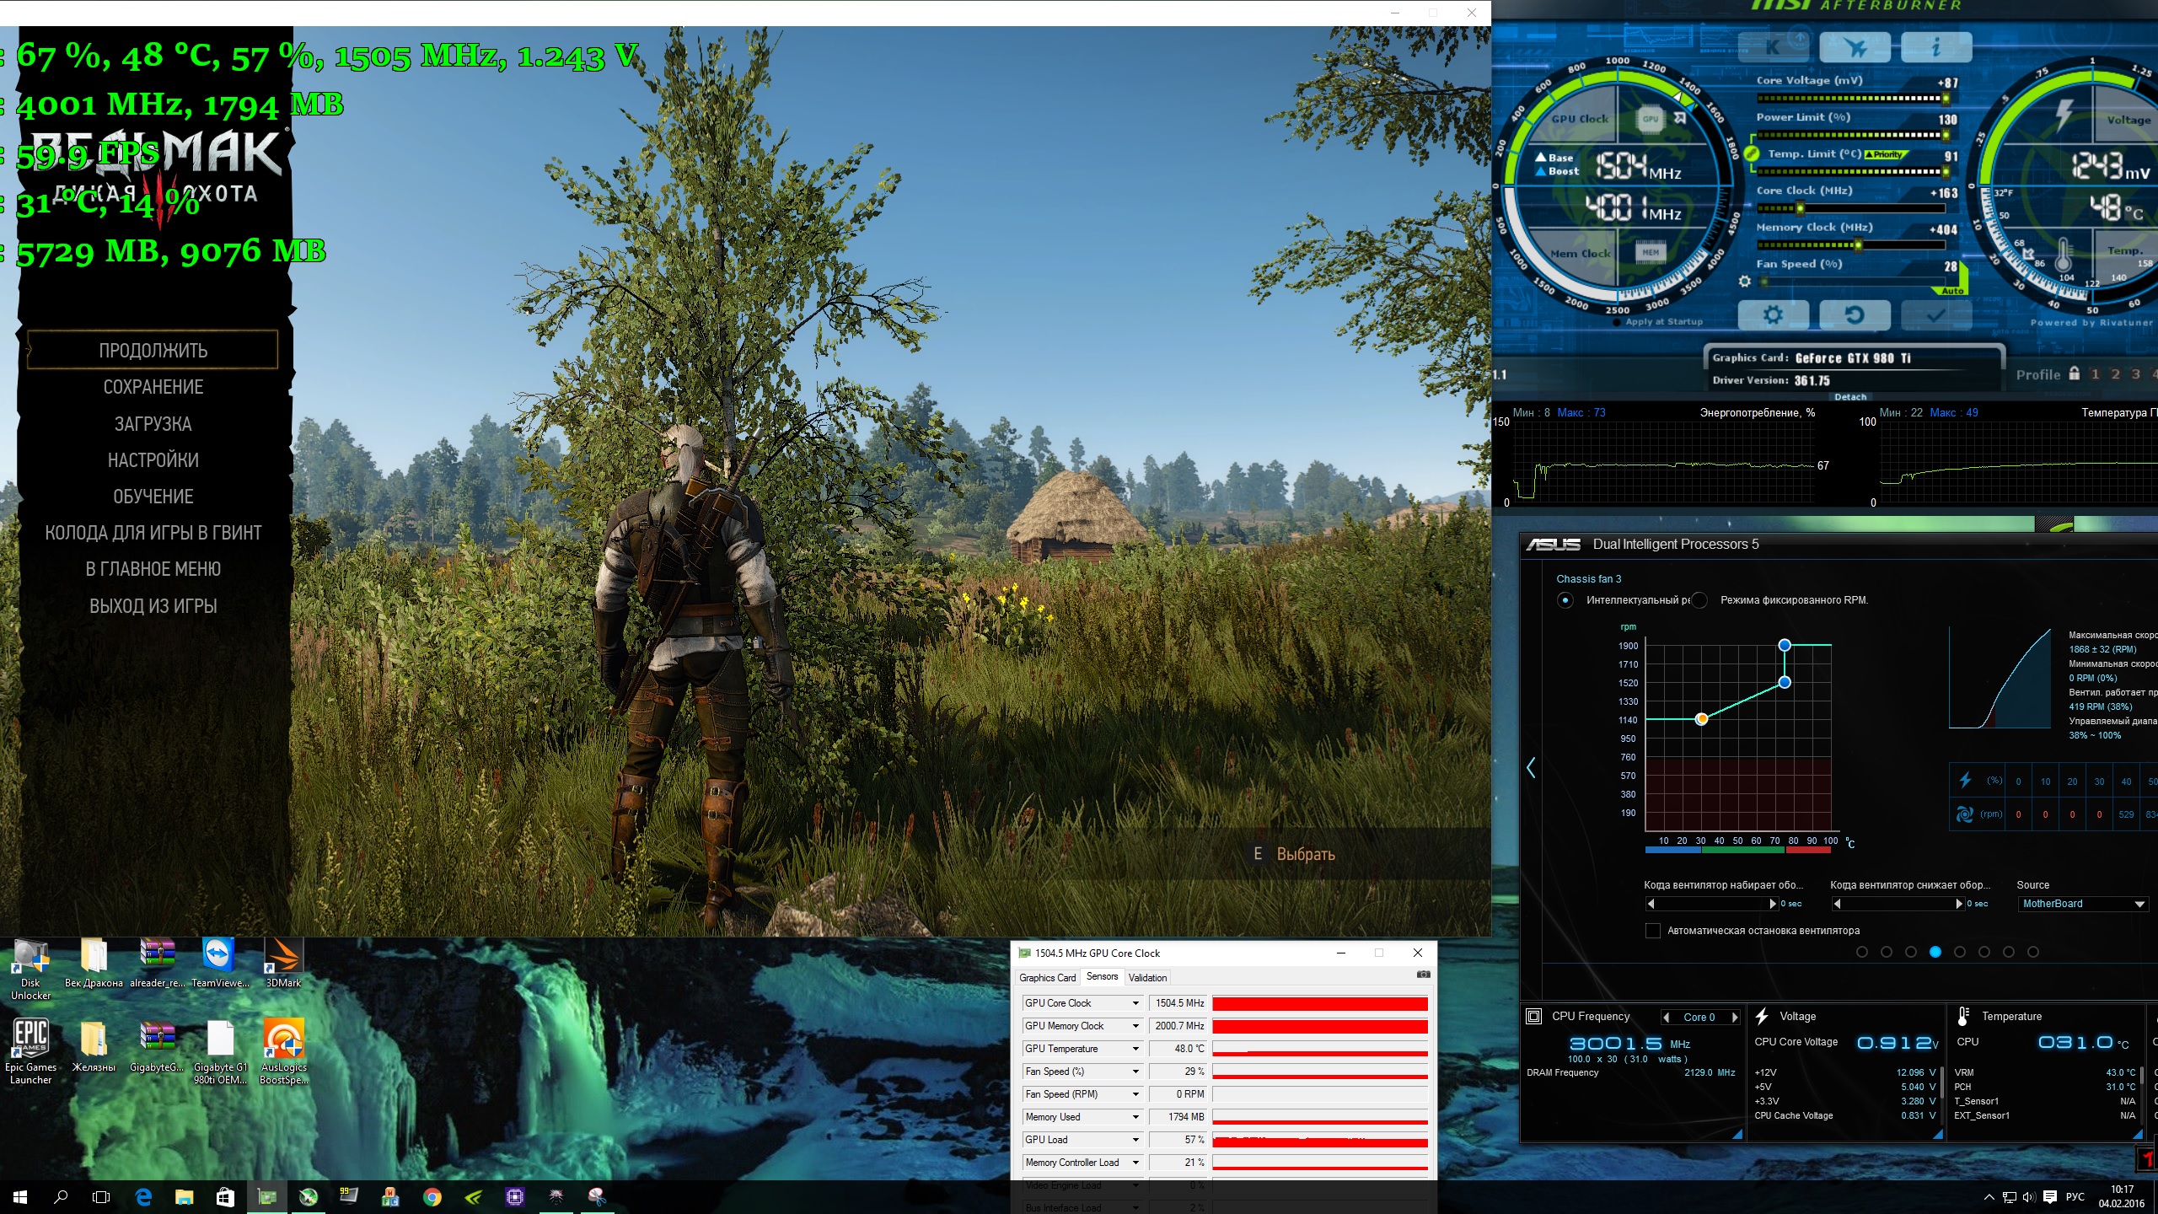
Task: Click НАСТРОЙКИ in the game menu
Action: 153,460
